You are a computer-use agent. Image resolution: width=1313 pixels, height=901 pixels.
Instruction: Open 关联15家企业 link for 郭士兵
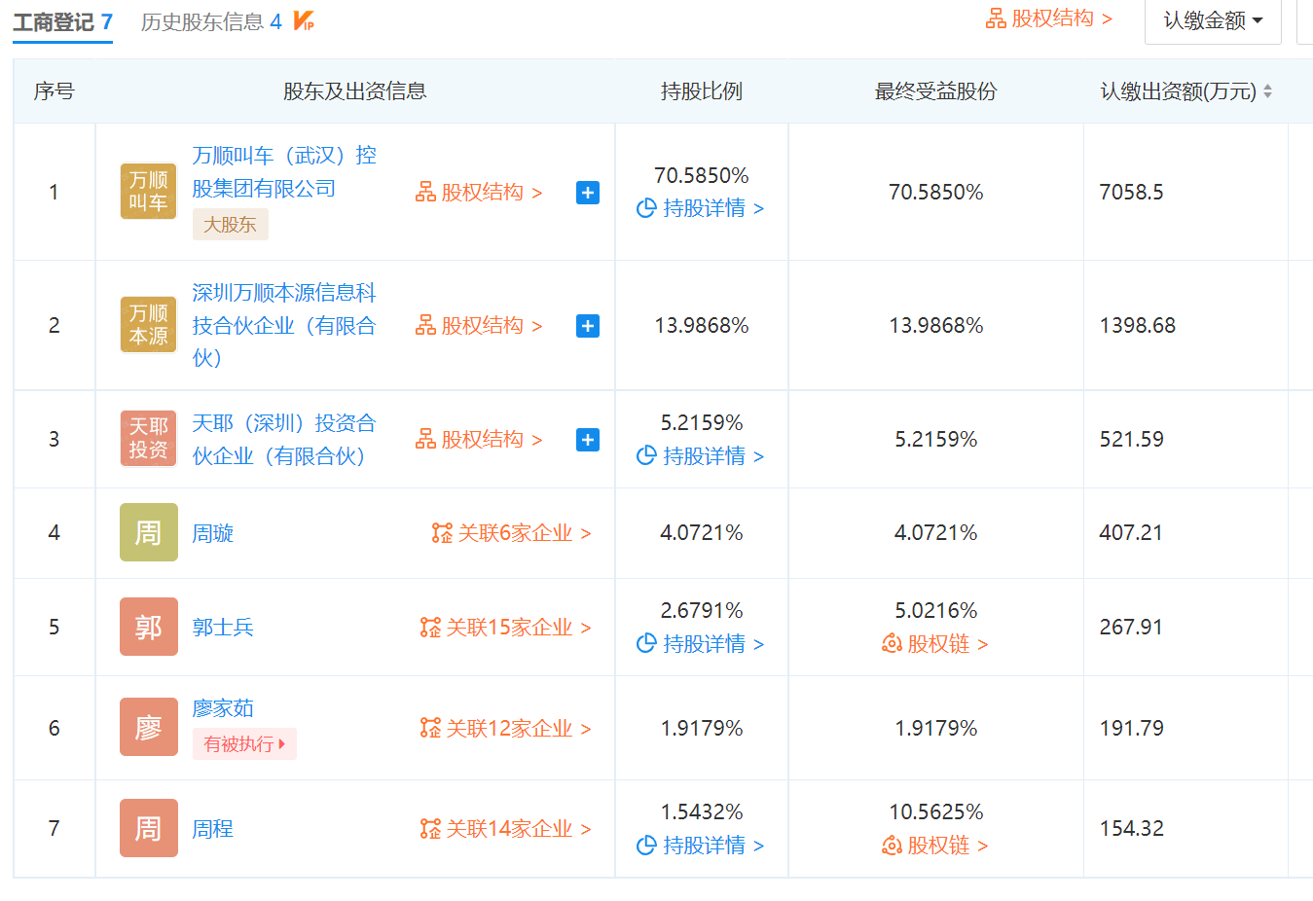tap(506, 628)
